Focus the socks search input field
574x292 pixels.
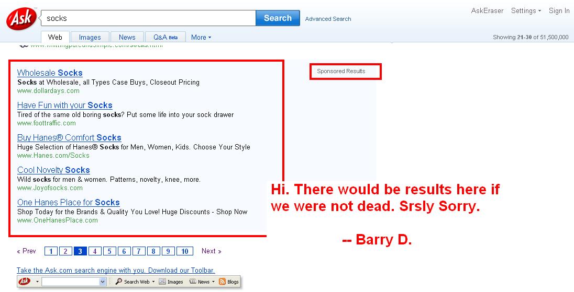[148, 18]
